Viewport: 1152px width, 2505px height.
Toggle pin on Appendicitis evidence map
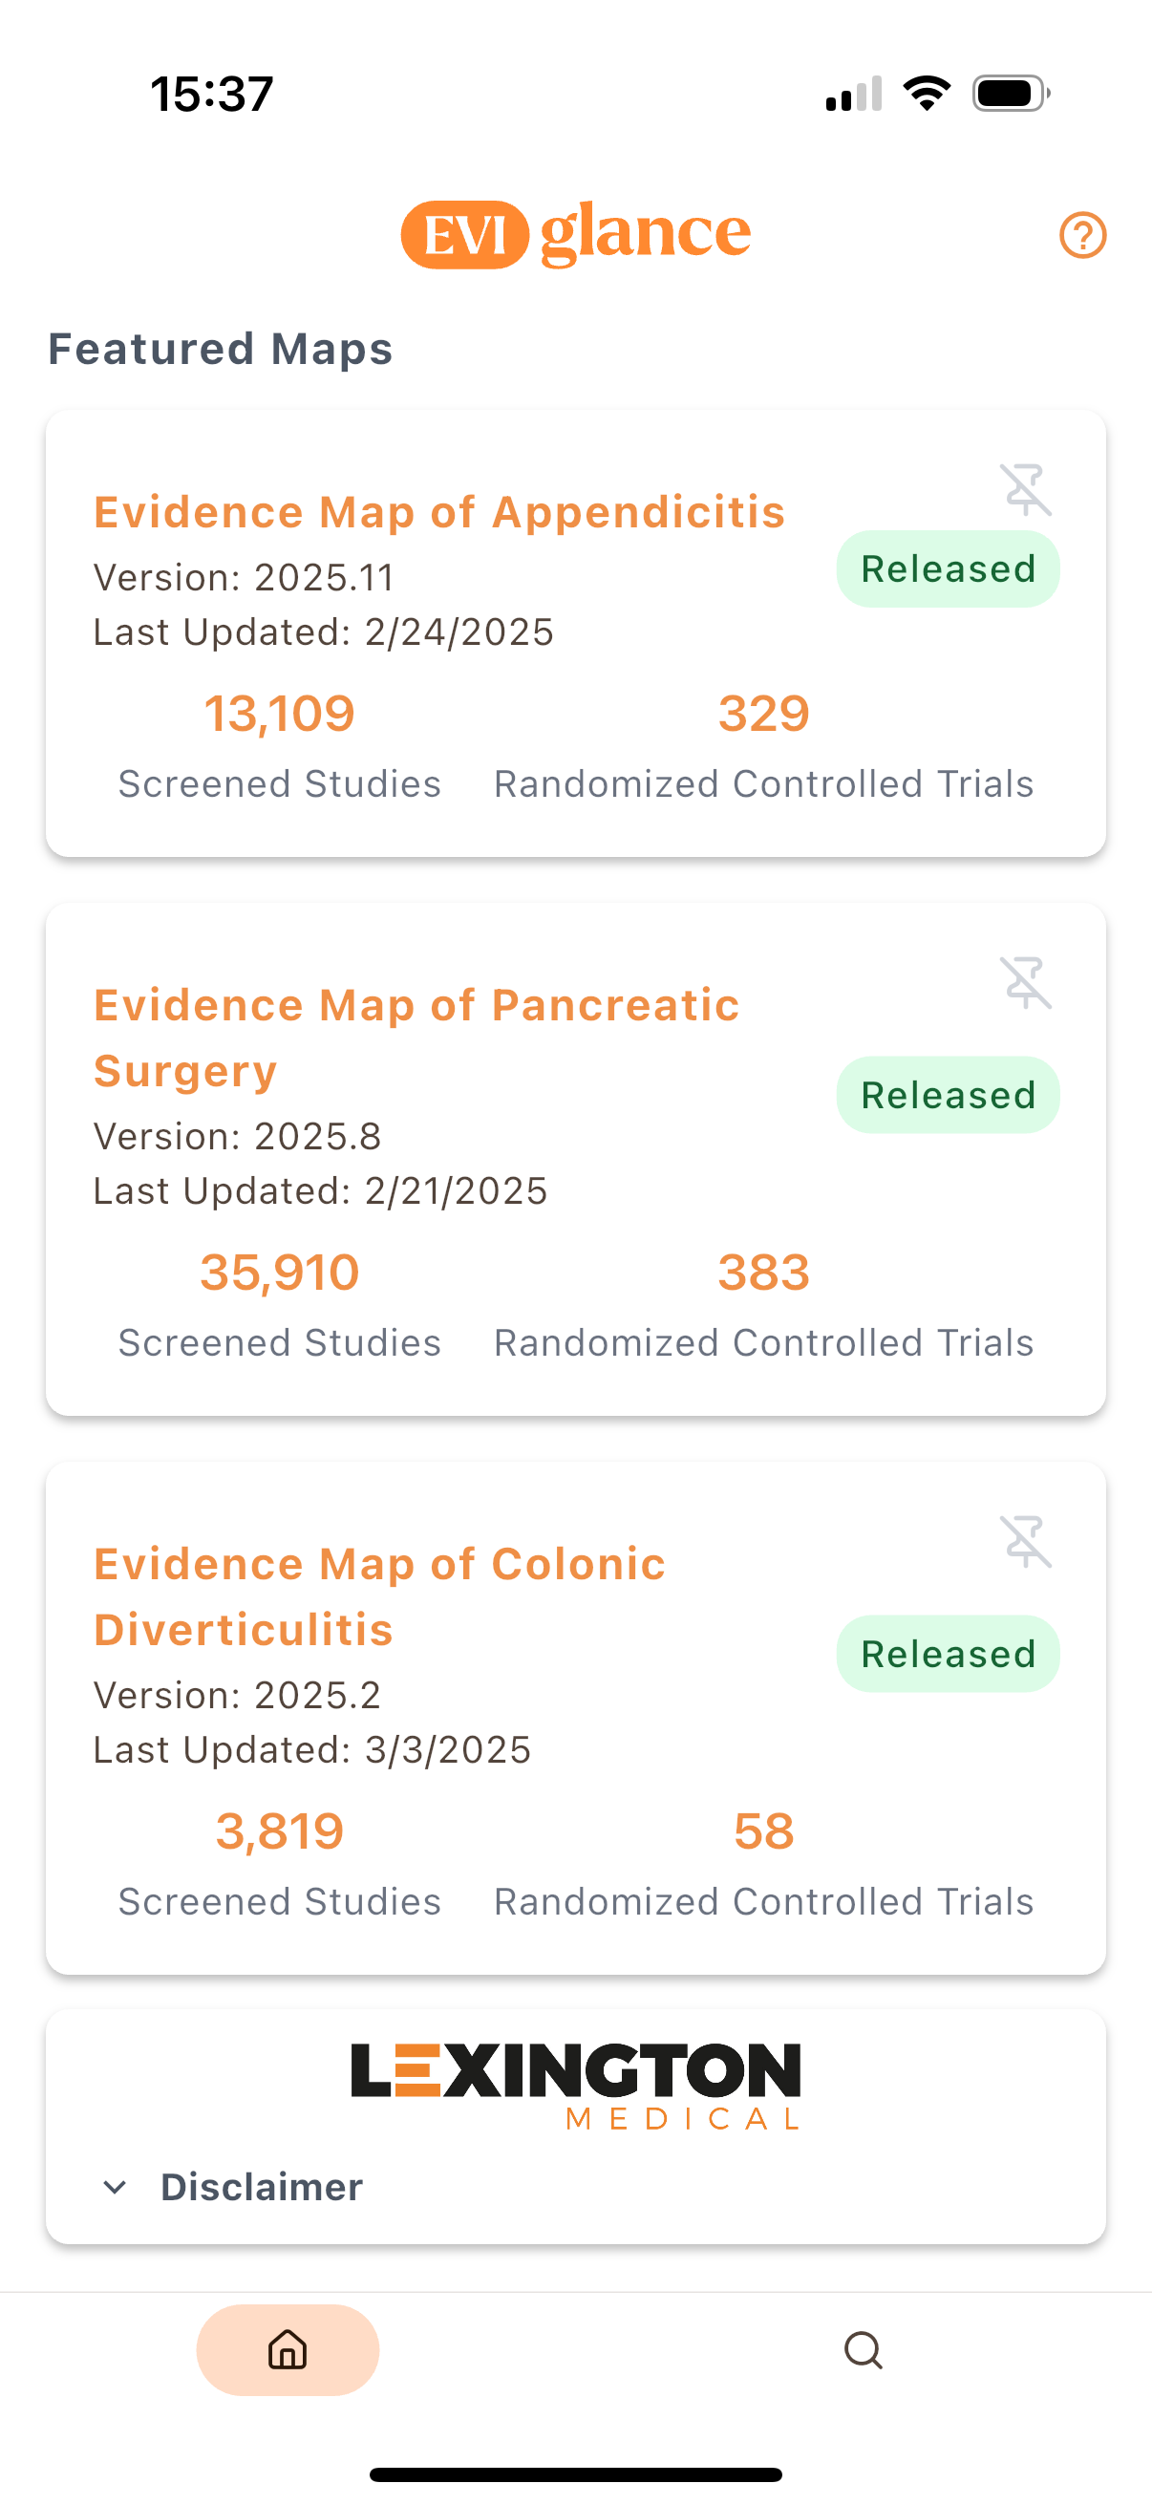(x=1026, y=489)
